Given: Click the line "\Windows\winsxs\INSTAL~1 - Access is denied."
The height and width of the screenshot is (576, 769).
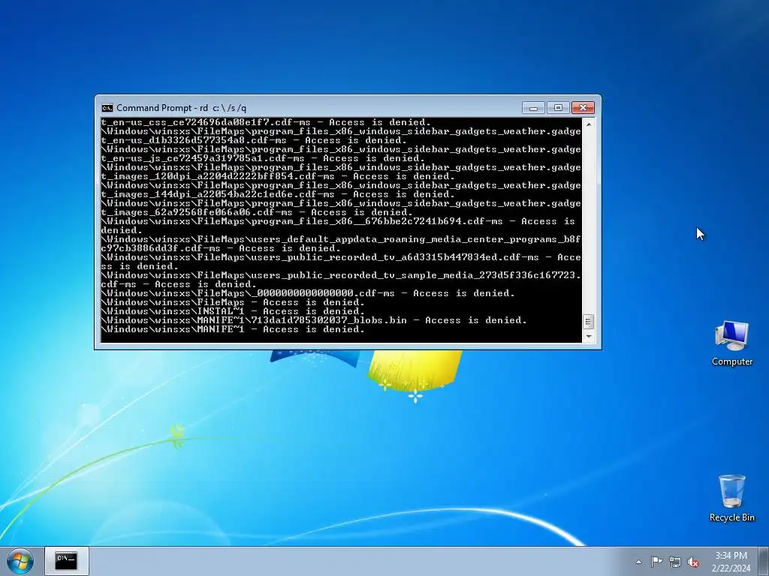Looking at the screenshot, I should coord(233,311).
